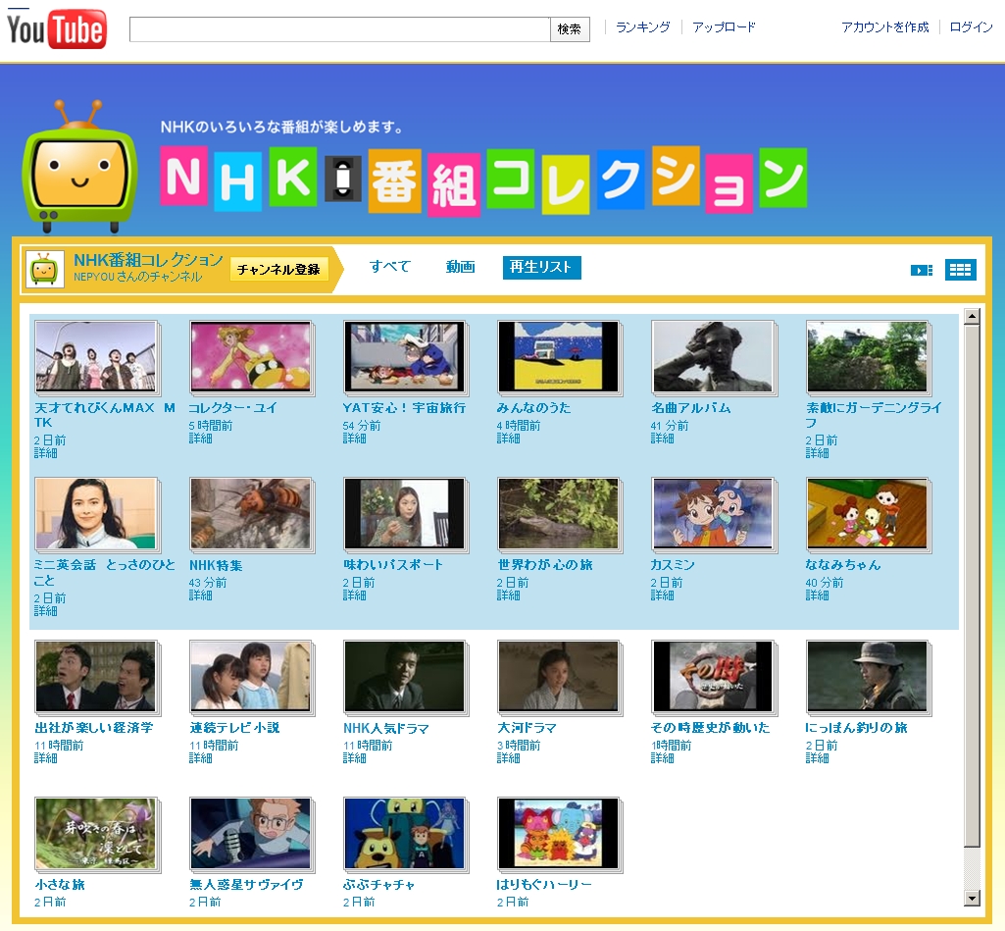Click the 味わいパスポート title link

pyautogui.click(x=393, y=565)
